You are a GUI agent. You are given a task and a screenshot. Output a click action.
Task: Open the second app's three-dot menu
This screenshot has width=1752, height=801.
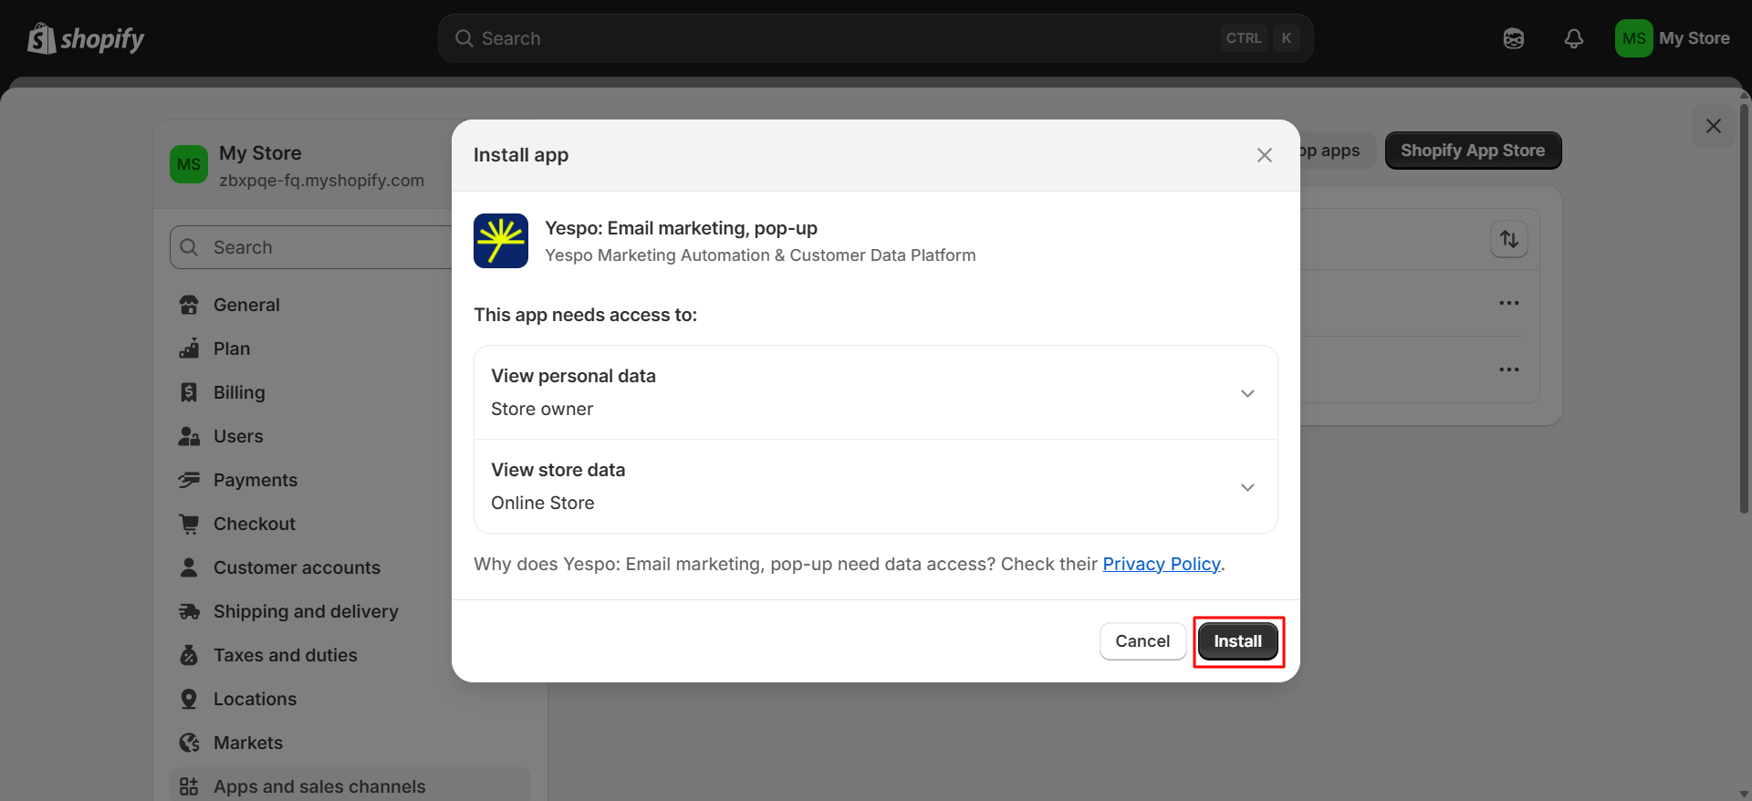pos(1509,369)
